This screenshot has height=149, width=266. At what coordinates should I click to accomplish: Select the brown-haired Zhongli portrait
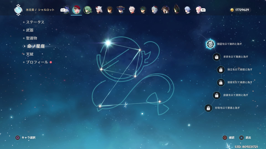[x=110, y=10]
